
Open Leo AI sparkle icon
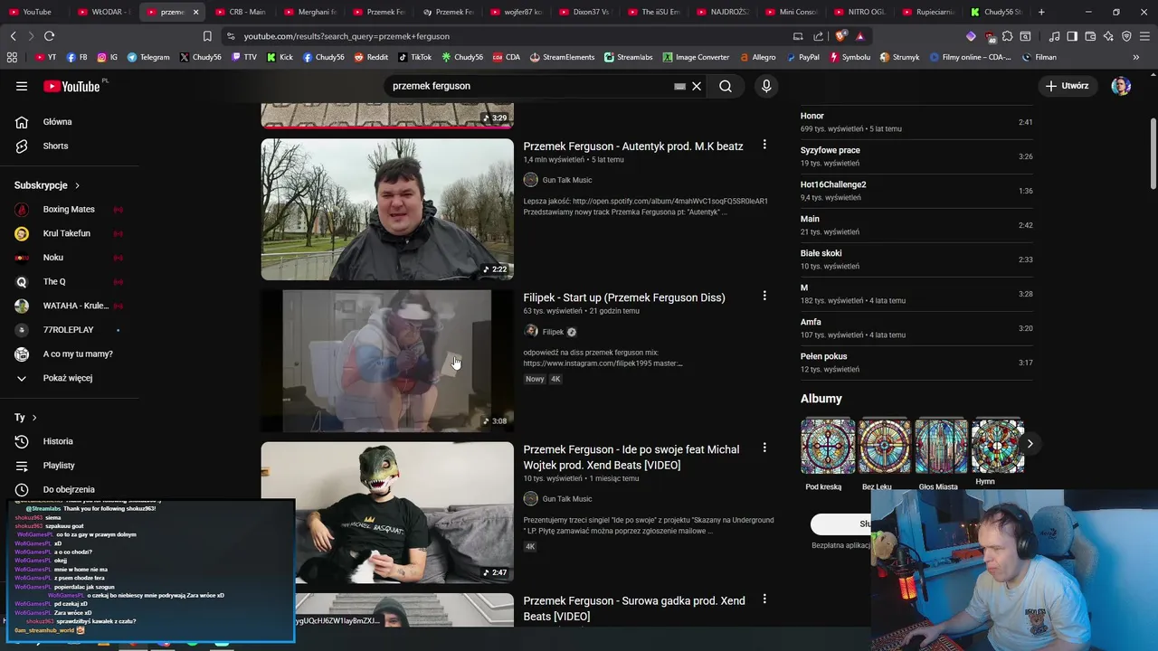coord(1108,36)
